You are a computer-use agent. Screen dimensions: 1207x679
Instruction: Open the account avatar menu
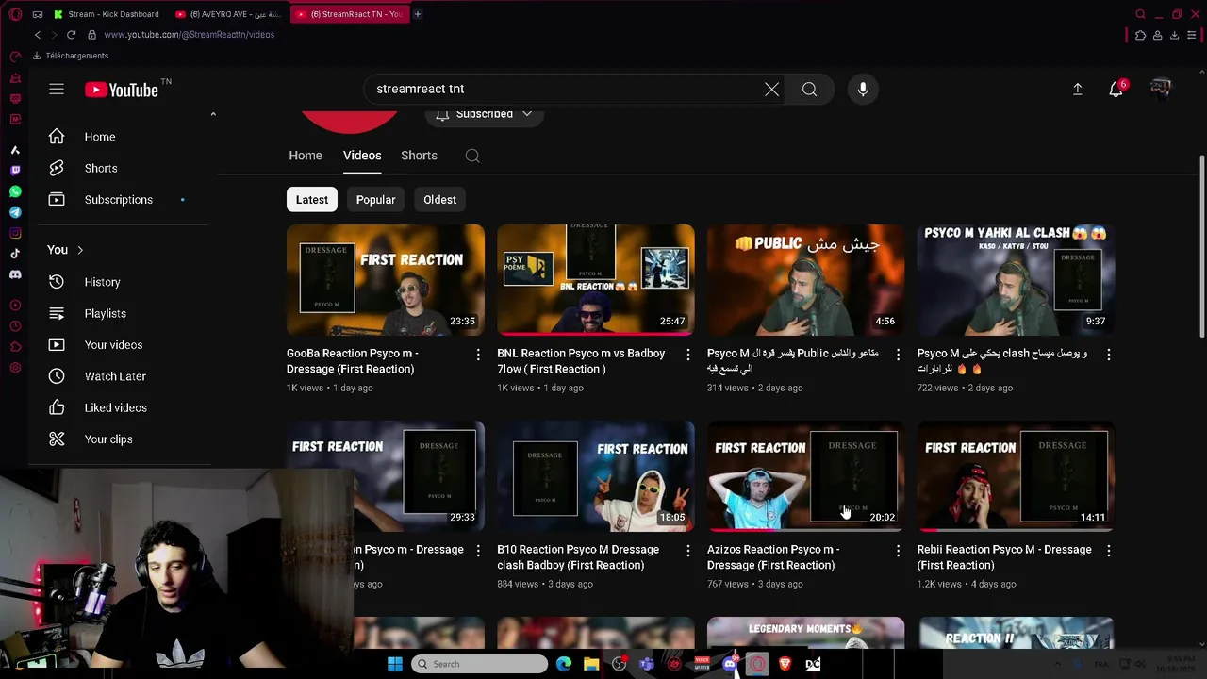1161,89
